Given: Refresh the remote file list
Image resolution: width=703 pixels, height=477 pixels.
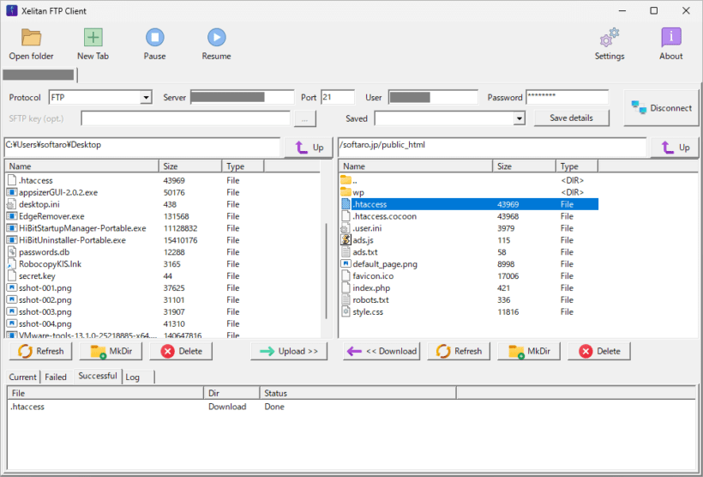Looking at the screenshot, I should [459, 351].
